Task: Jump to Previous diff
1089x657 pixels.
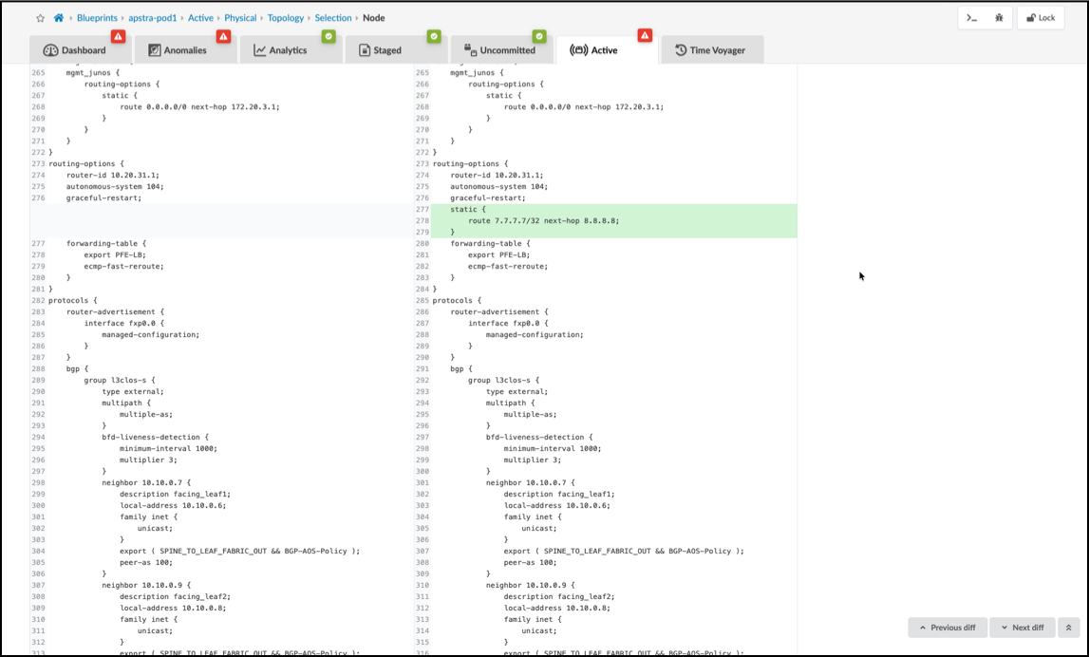Action: coord(948,628)
